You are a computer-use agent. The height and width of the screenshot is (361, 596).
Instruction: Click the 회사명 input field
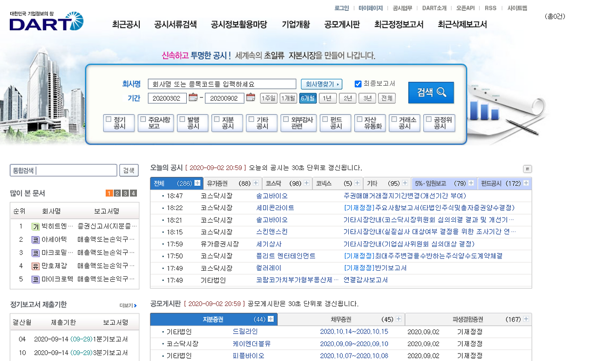tap(222, 84)
